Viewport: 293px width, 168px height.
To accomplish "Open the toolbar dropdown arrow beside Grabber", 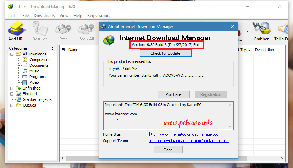I will [247, 31].
